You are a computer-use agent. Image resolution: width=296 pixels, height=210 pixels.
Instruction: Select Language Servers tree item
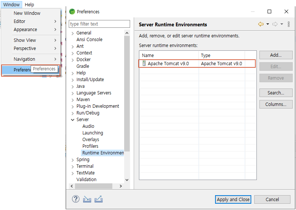coord(94,93)
